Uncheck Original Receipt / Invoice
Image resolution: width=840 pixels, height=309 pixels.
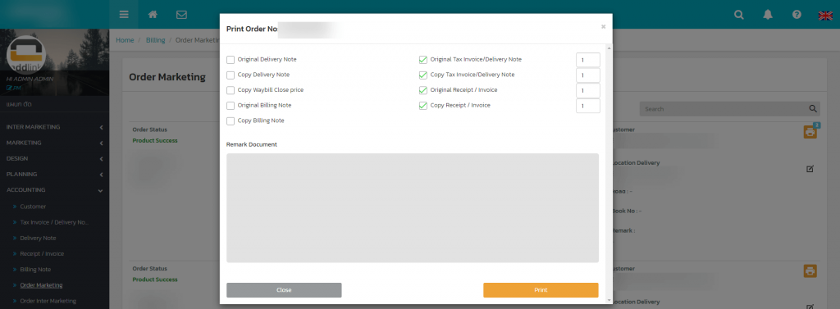(x=423, y=90)
